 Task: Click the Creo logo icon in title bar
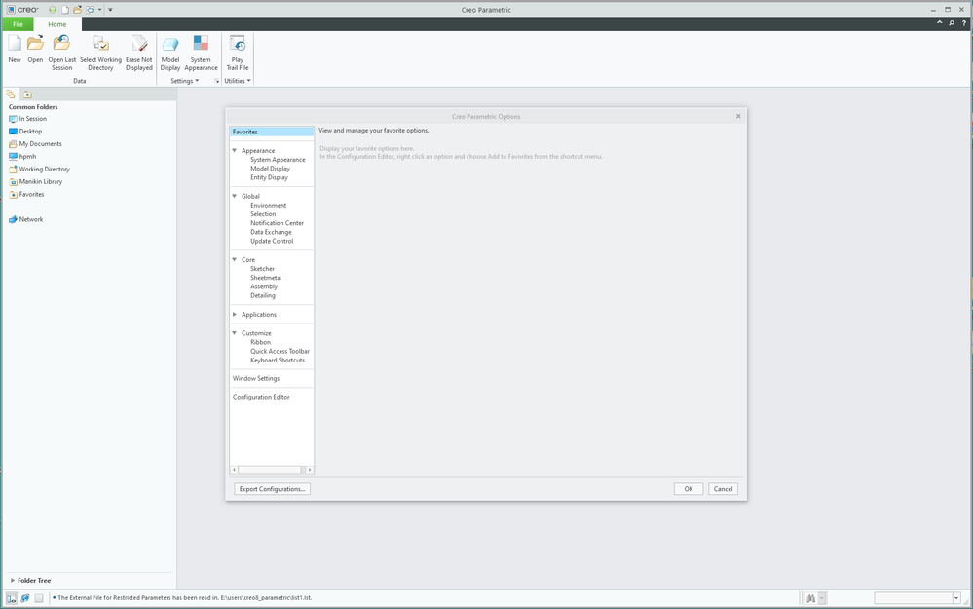[11, 10]
